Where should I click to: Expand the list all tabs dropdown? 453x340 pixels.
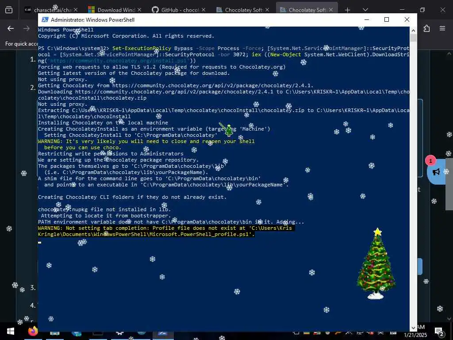tap(365, 10)
